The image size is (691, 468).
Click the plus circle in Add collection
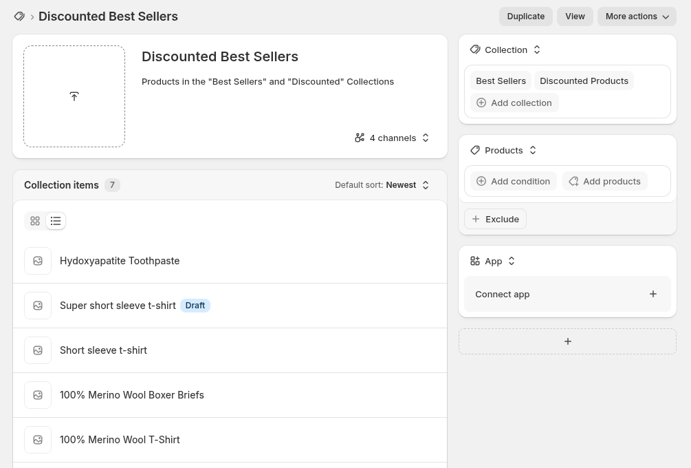[x=481, y=103]
